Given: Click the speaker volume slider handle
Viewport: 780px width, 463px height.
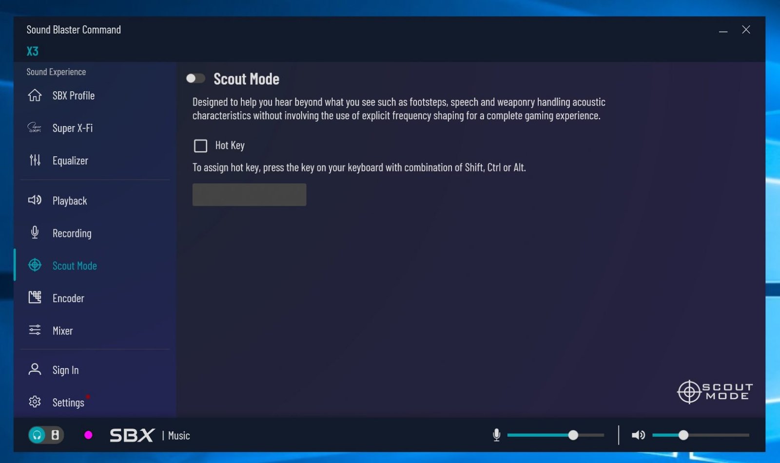Looking at the screenshot, I should click(683, 435).
